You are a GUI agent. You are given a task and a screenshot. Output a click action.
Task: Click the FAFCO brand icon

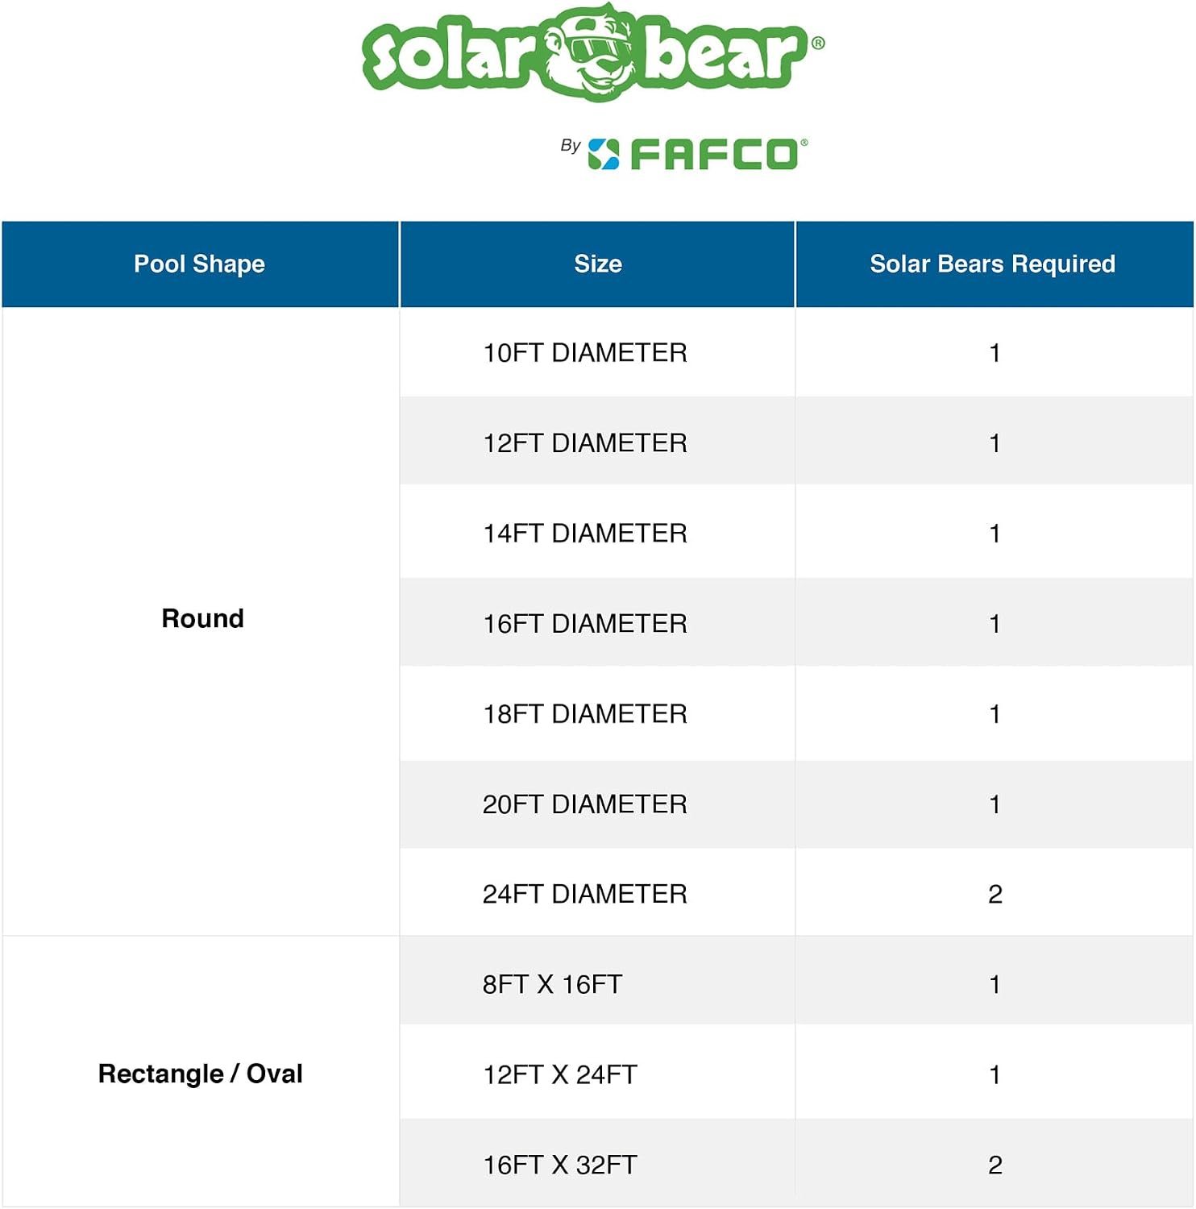[x=604, y=154]
